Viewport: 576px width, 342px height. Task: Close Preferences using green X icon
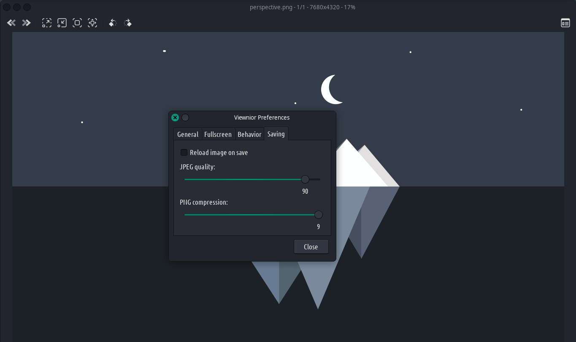(x=175, y=118)
